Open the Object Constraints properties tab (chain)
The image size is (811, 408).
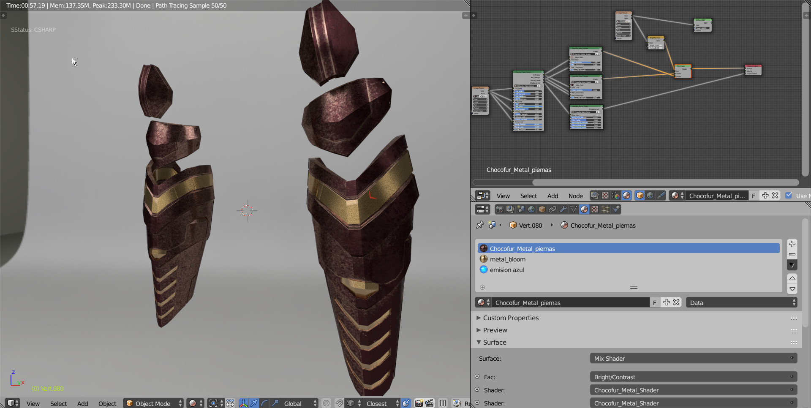(x=552, y=209)
